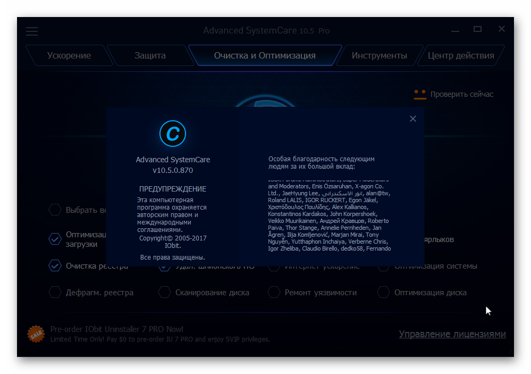Open the Защита tab
The height and width of the screenshot is (374, 531).
(150, 55)
